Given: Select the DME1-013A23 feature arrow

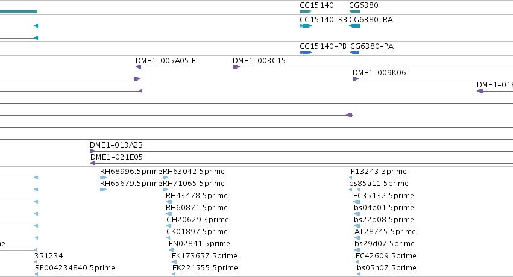Looking at the screenshot, I should pos(93,151).
